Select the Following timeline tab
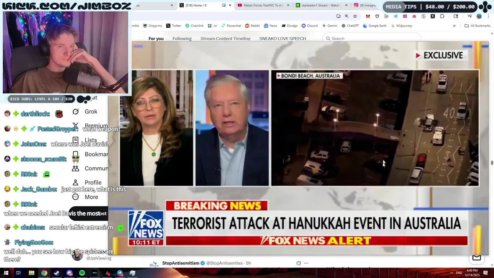This screenshot has height=278, width=494. [x=182, y=39]
